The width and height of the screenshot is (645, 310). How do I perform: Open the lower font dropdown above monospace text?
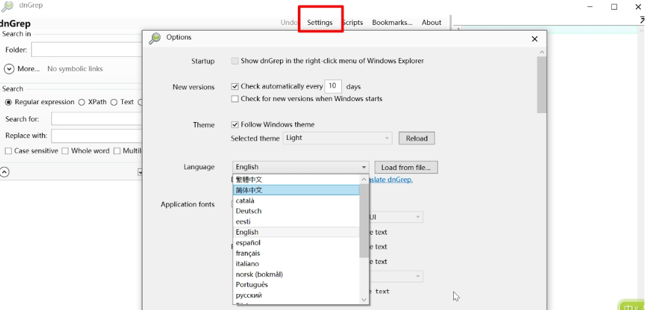coord(396,276)
